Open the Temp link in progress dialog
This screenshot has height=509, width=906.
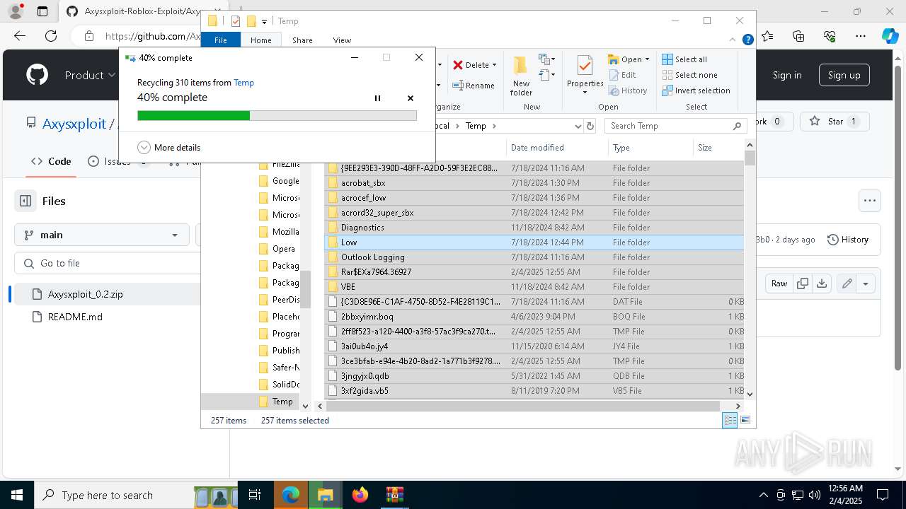pyautogui.click(x=243, y=83)
